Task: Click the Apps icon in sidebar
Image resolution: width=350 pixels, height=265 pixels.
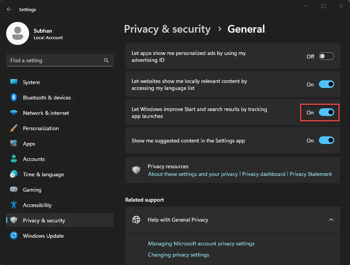Action: [x=14, y=143]
